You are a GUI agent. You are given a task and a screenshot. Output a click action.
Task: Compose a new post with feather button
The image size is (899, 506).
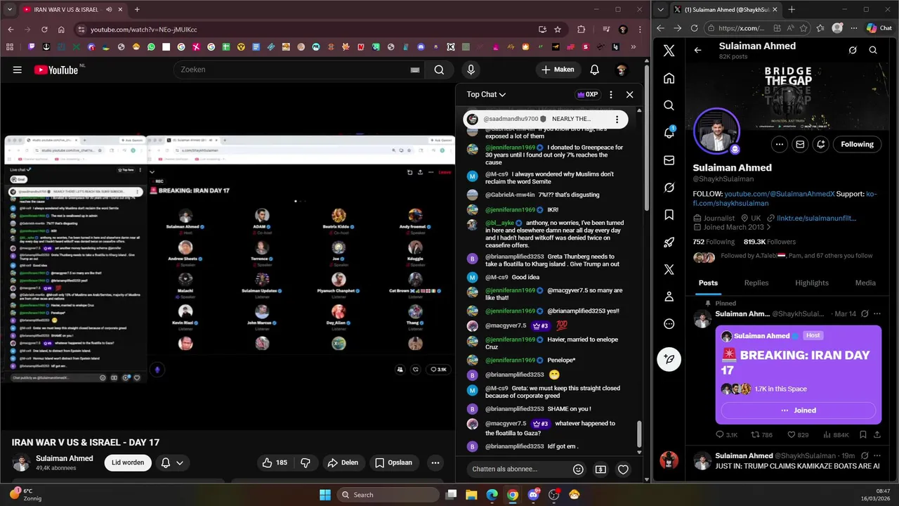(x=669, y=359)
